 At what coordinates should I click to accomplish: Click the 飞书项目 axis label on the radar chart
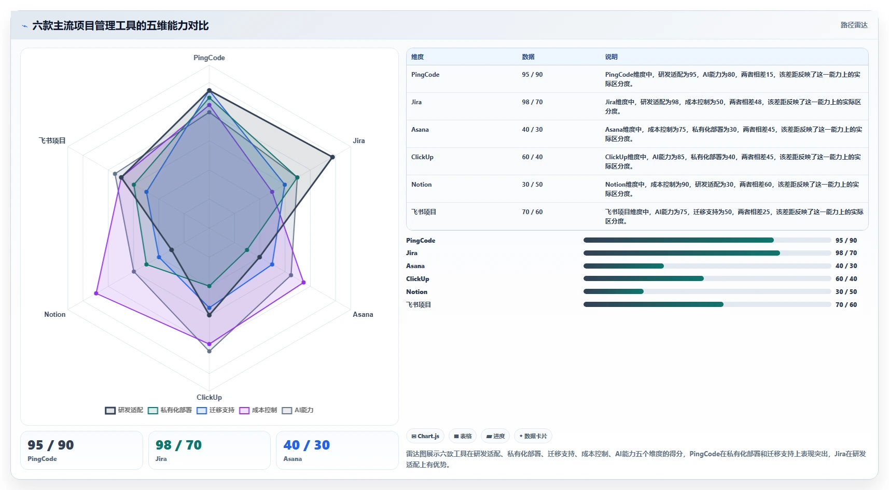pyautogui.click(x=52, y=141)
